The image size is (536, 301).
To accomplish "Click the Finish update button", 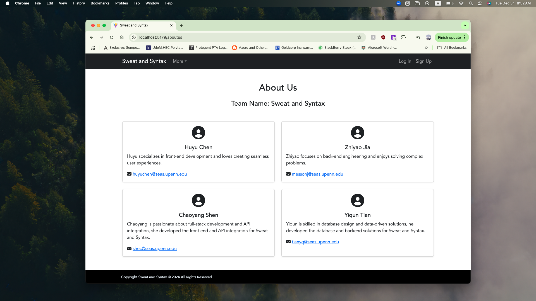I will (449, 37).
